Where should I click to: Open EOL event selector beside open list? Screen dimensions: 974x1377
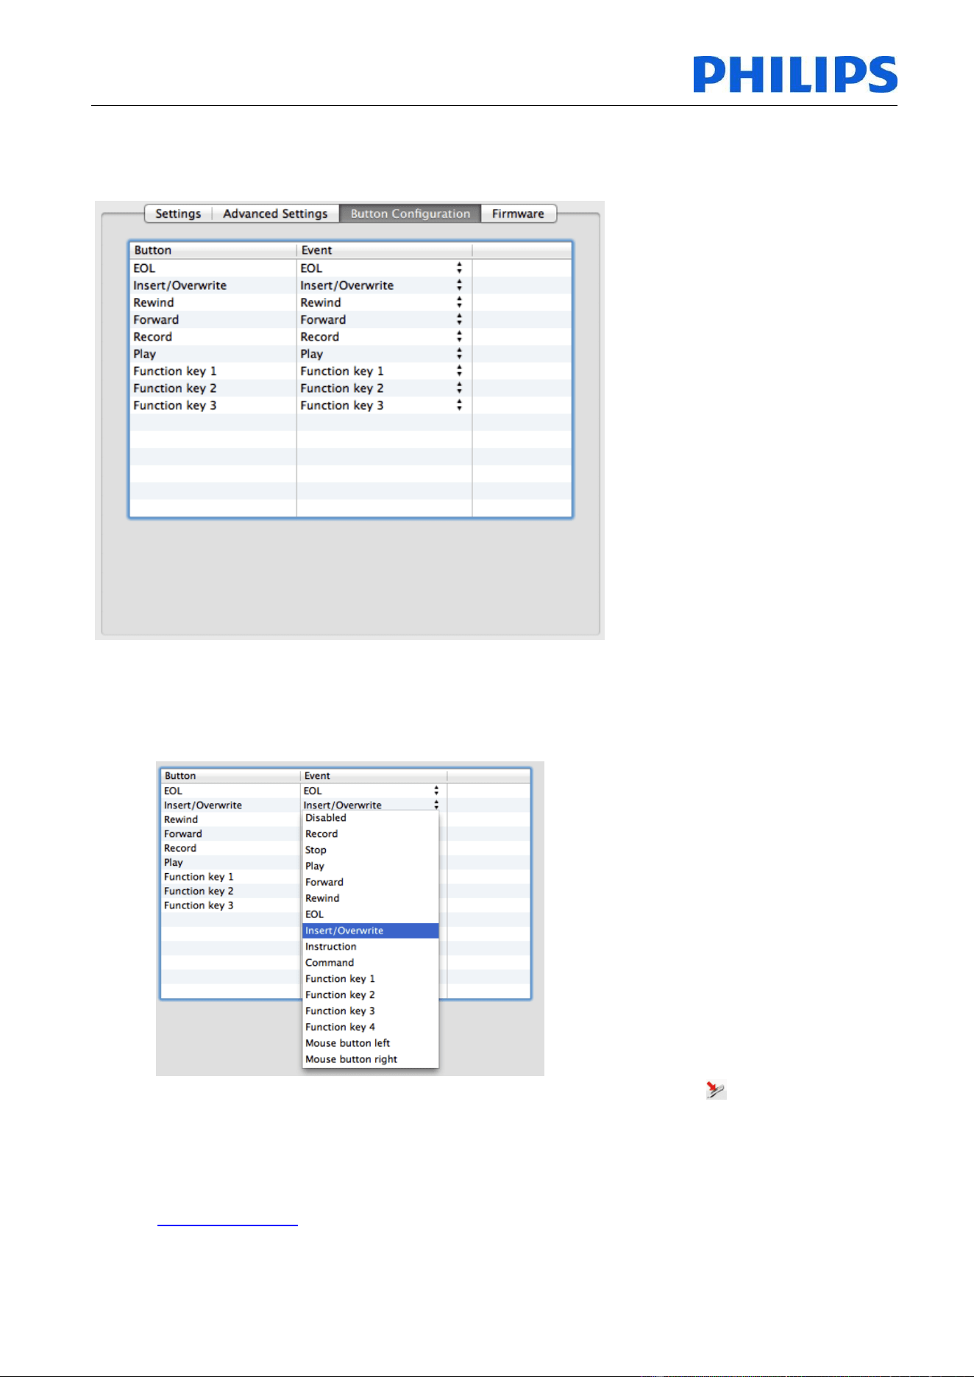(436, 791)
